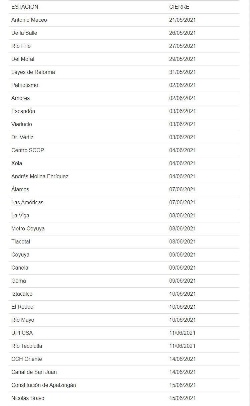Select the Dr. Vértiz station cell
Screen dimensions: 250x406
point(22,137)
